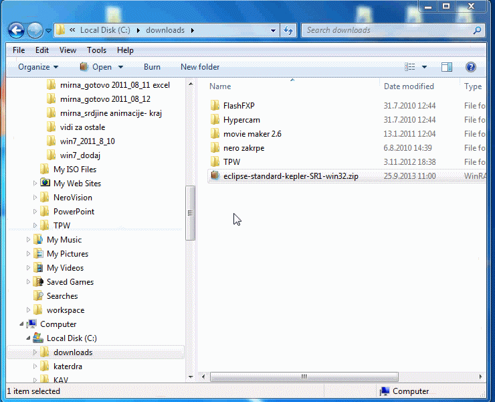Open the Help question mark icon

(470, 67)
